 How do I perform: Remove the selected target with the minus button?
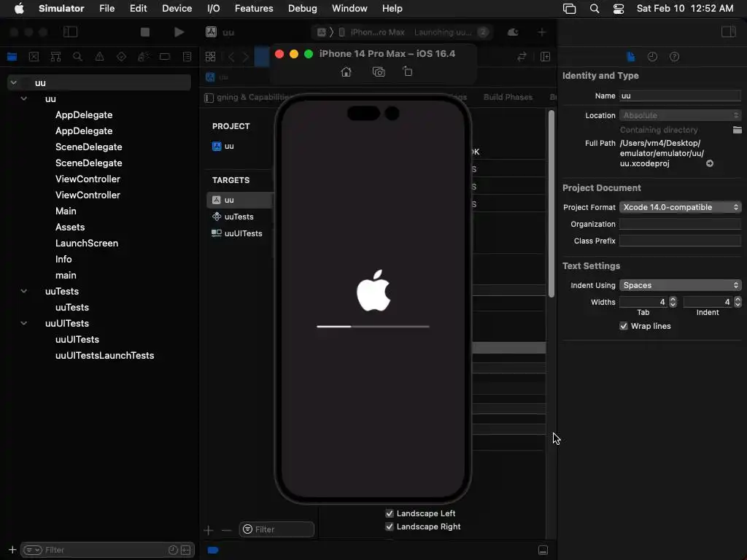pyautogui.click(x=226, y=530)
